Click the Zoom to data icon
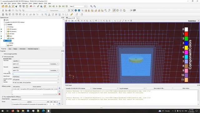The height and width of the screenshot is (113, 200). (x=72, y=10)
